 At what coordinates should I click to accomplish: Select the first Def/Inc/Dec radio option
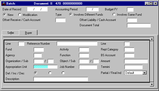pyautogui.click(x=36, y=73)
